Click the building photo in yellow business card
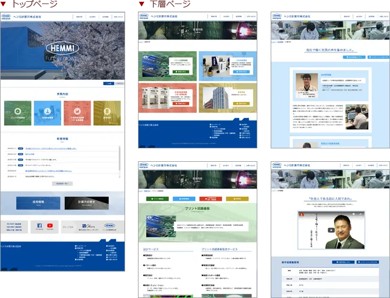390x298 pixels. click(x=215, y=98)
